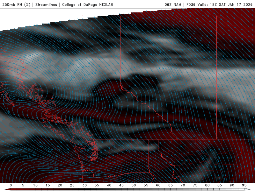Click the 45 label on the color scale
Viewport: 255px width, 191px height.
pyautogui.click(x=121, y=185)
